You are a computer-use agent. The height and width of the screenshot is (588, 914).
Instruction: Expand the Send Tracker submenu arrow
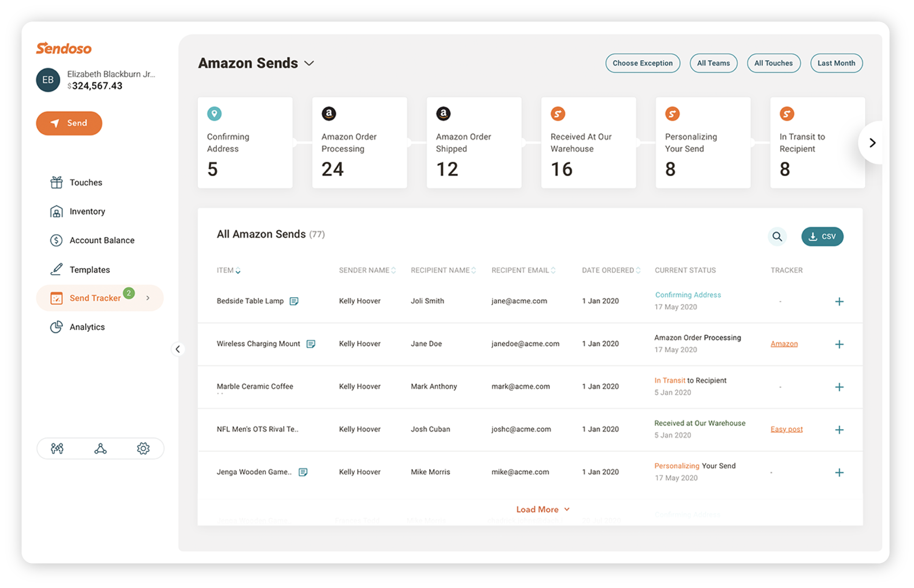tap(148, 298)
